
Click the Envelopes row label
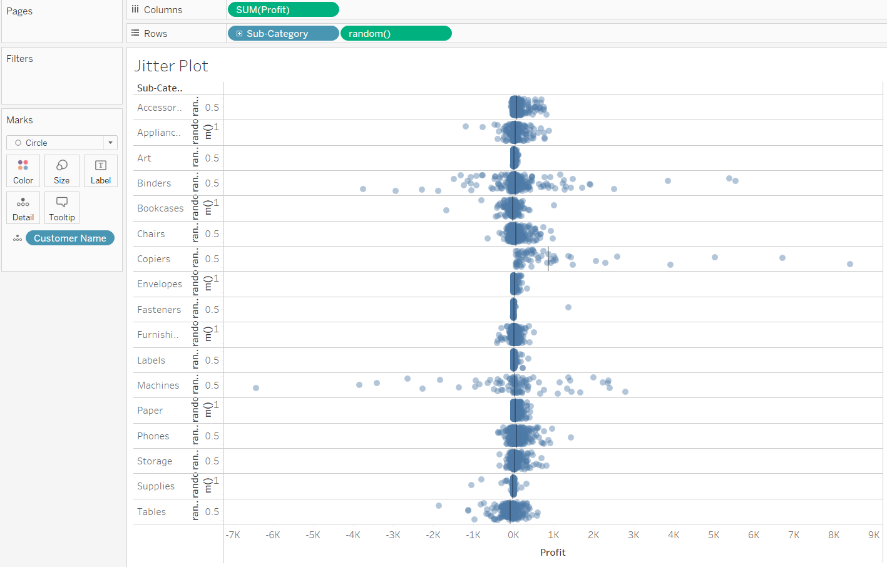tap(160, 284)
